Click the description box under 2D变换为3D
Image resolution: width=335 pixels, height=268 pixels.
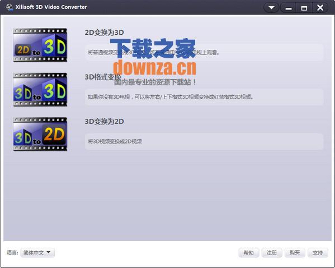click(204, 53)
